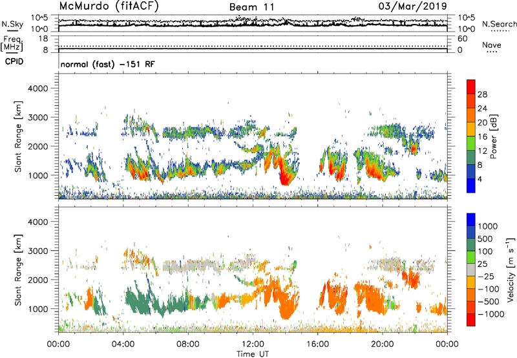Click Slant Range [km] label of power panel
This screenshot has height=358, width=517.
pos(18,136)
